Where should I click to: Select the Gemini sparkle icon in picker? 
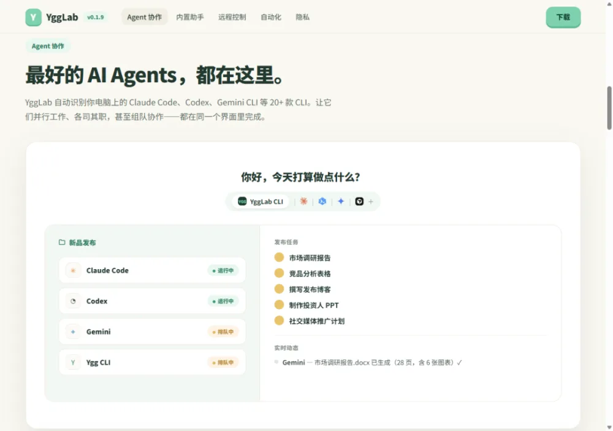[341, 202]
